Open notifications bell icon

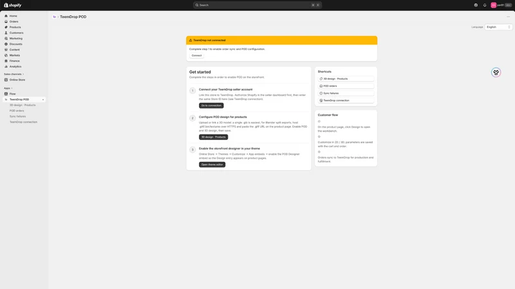click(485, 5)
